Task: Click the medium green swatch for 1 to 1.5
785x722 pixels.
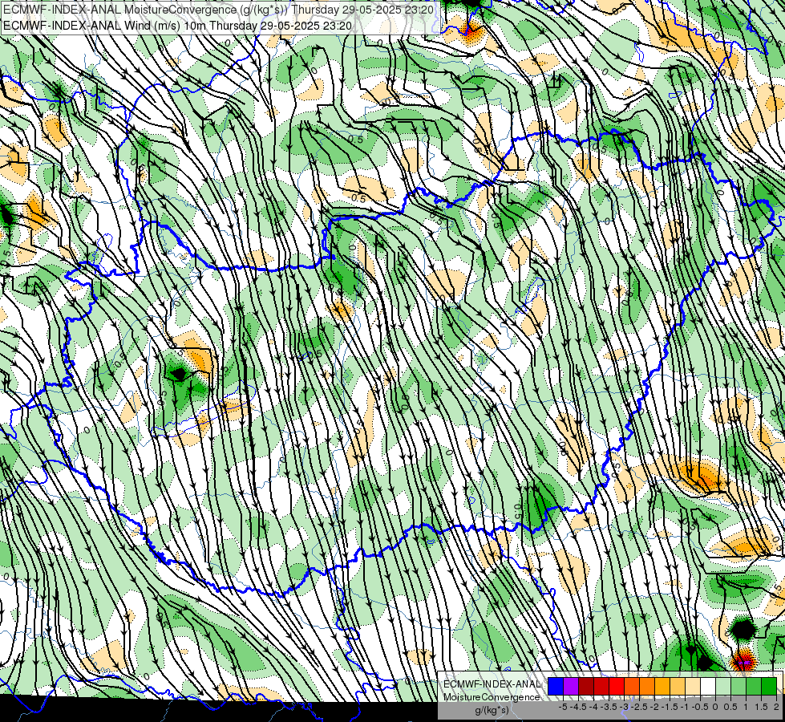Action: pos(754,686)
